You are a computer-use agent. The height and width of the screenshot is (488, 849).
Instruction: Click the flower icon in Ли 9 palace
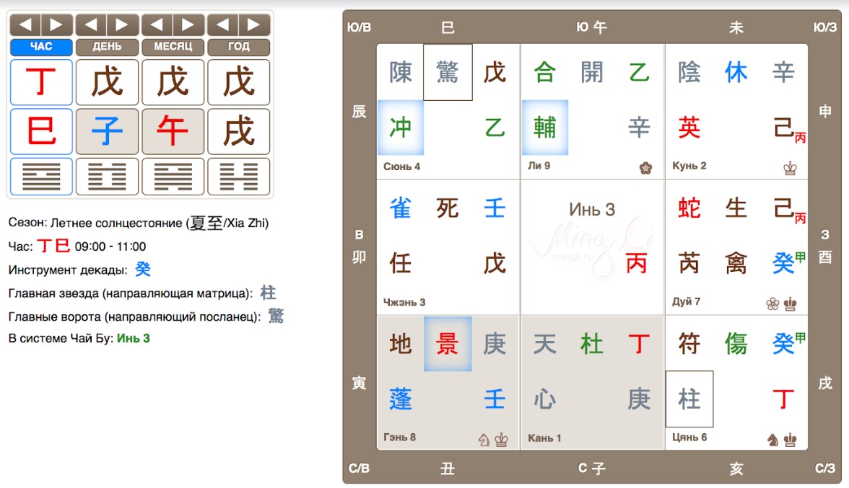[645, 168]
